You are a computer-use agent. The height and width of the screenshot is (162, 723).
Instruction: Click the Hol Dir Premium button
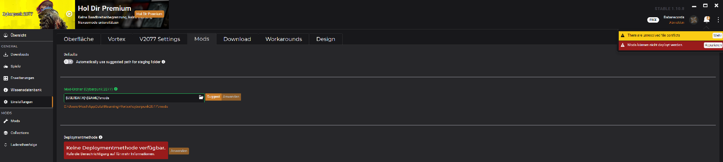coord(149,14)
